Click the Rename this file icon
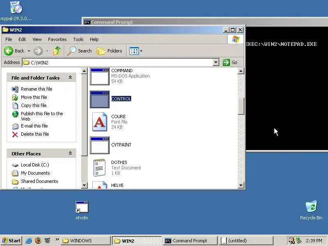The height and width of the screenshot is (246, 328). pos(15,89)
